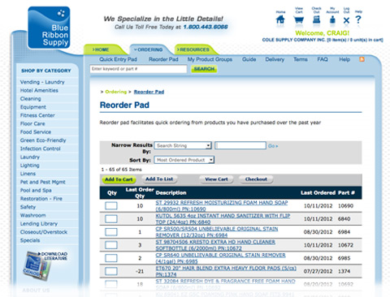390x297 pixels.
Task: Click the View Cart button above table
Action: coord(216,179)
